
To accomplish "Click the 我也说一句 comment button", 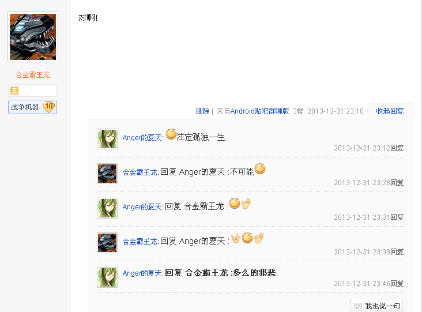I will pyautogui.click(x=376, y=306).
